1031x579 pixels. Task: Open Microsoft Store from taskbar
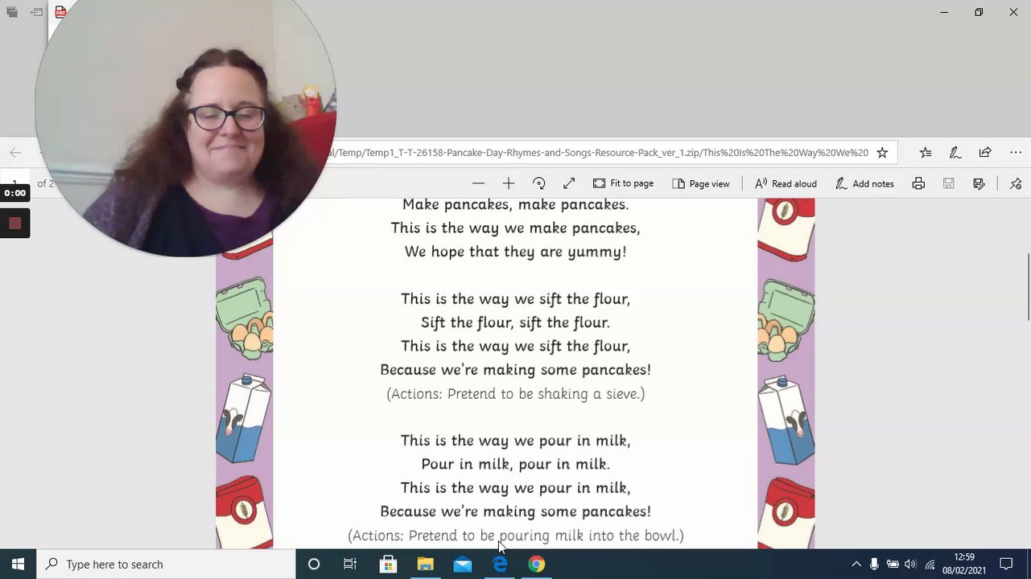tap(388, 564)
